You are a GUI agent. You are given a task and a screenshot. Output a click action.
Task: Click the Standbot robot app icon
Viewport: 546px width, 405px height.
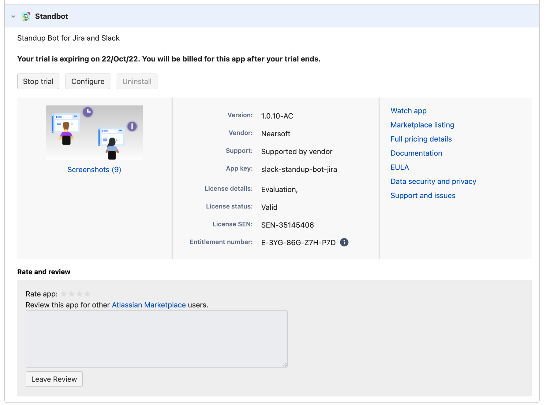(x=26, y=16)
